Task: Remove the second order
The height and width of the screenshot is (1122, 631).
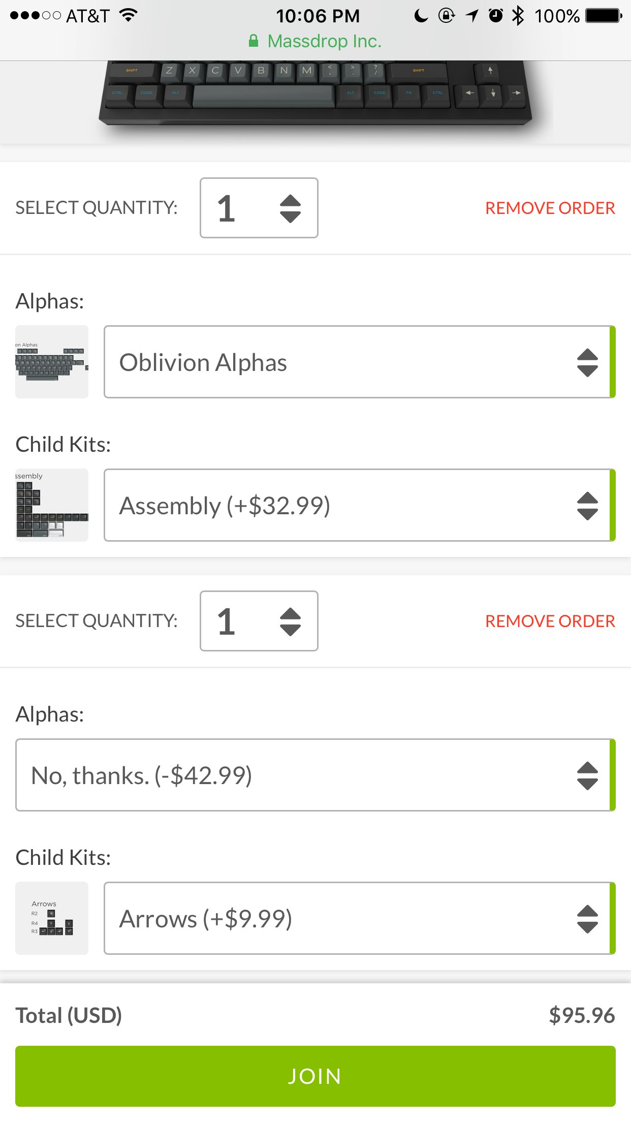Action: (550, 621)
